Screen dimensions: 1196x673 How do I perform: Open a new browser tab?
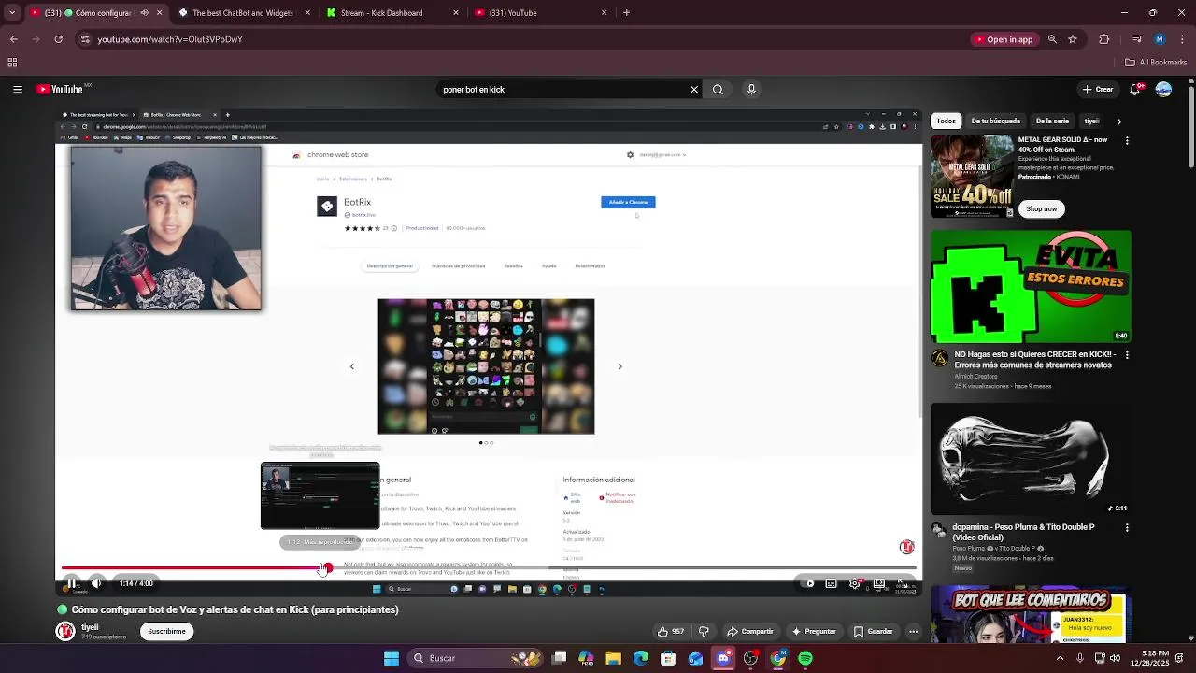(x=626, y=13)
